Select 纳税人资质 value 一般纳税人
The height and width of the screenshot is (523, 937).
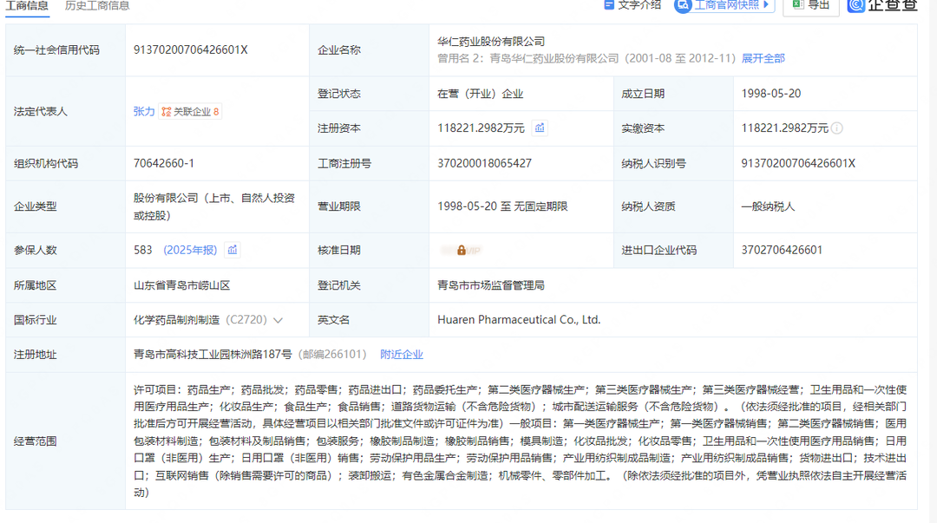pos(769,206)
